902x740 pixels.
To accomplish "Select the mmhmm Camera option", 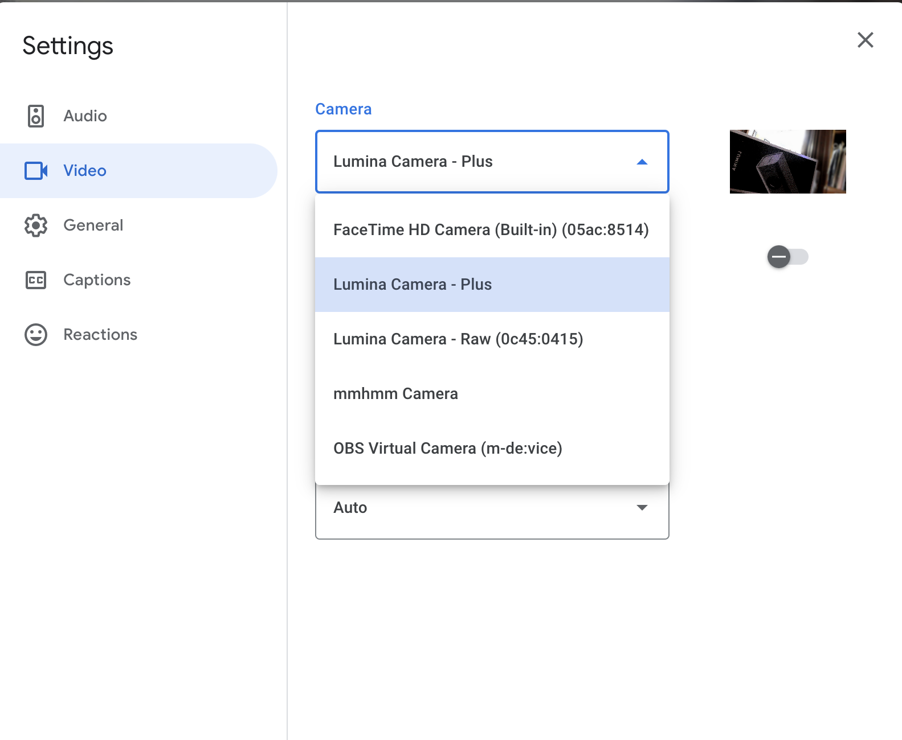I will click(492, 394).
